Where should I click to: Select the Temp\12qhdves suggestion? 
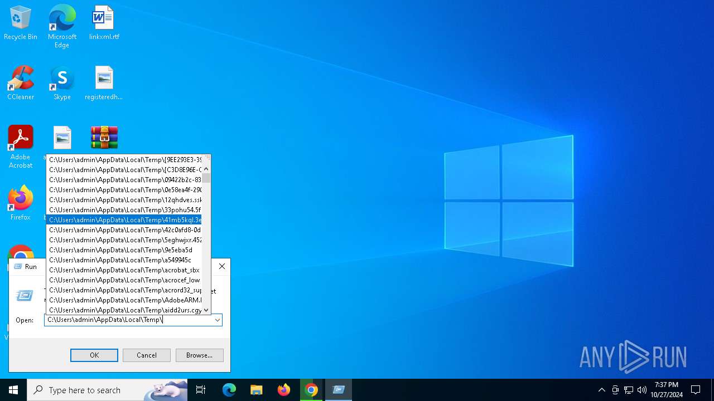(124, 200)
